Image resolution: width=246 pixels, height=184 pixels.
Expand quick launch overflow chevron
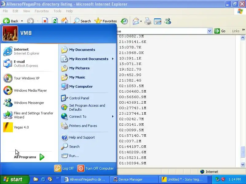click(57, 178)
